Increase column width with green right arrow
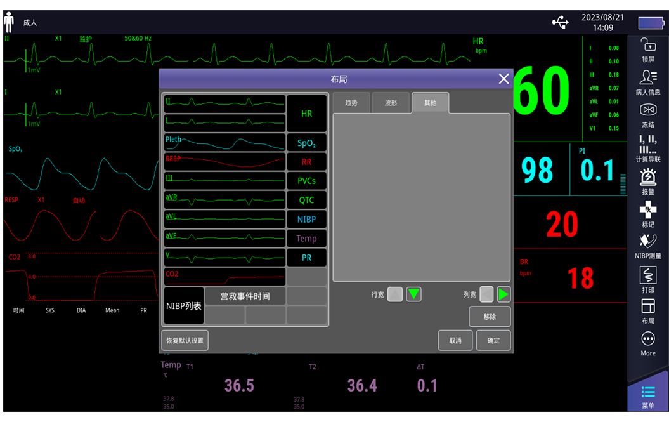The height and width of the screenshot is (422, 669). point(503,294)
